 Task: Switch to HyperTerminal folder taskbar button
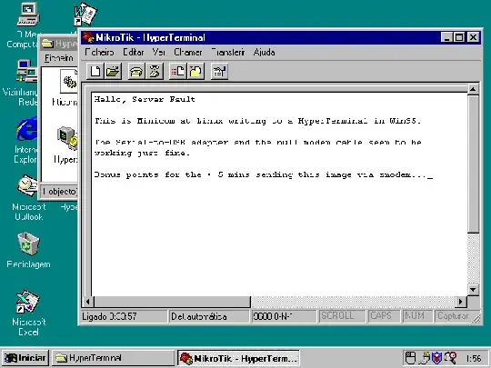pos(113,358)
